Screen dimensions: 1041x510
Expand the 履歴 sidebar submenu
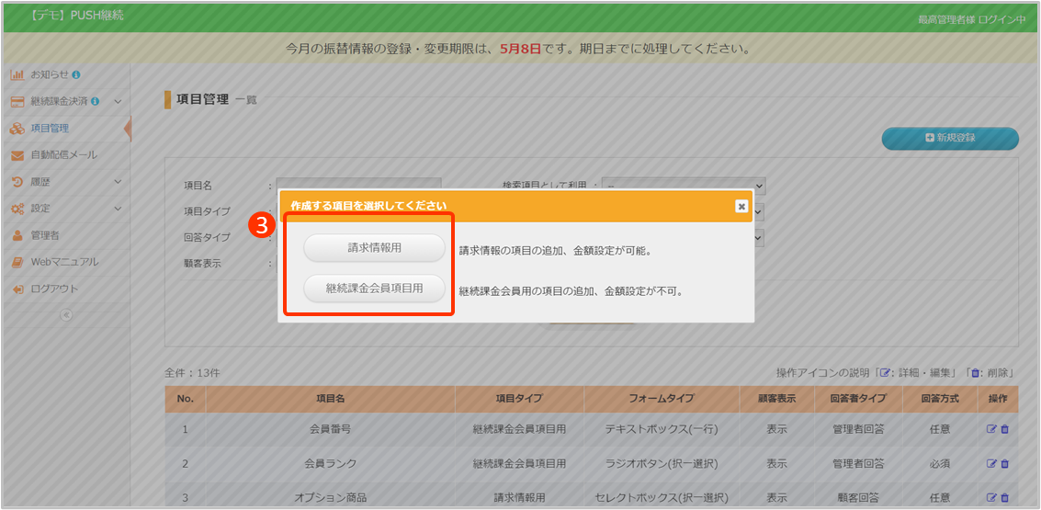pos(118,182)
